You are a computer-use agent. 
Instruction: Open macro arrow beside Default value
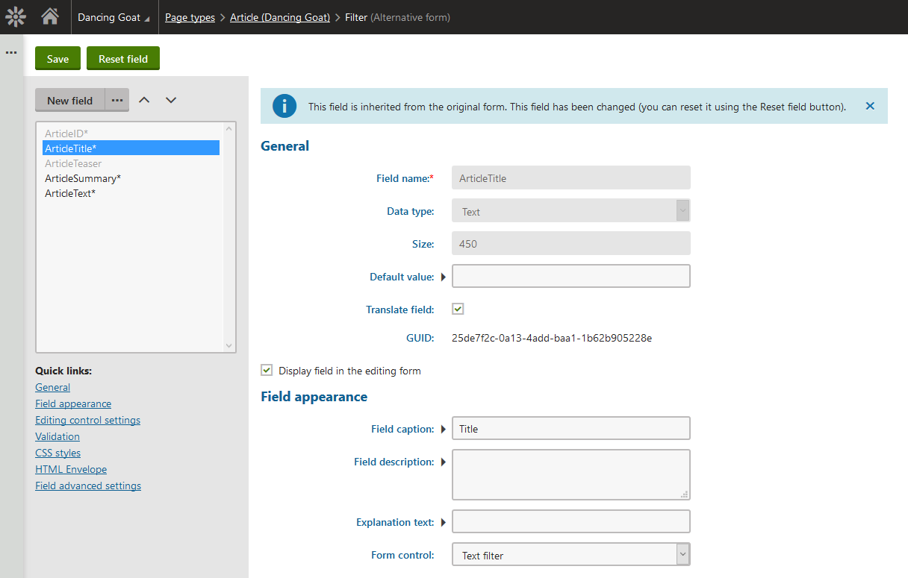443,277
